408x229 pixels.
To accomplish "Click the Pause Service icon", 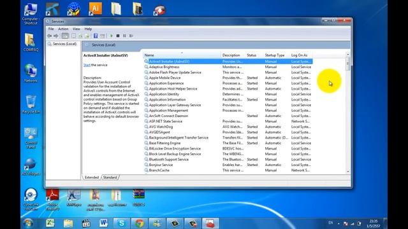I will (x=124, y=36).
